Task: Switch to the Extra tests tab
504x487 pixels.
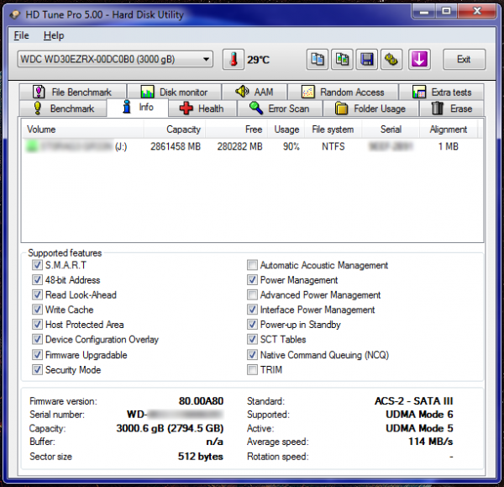Action: point(442,92)
